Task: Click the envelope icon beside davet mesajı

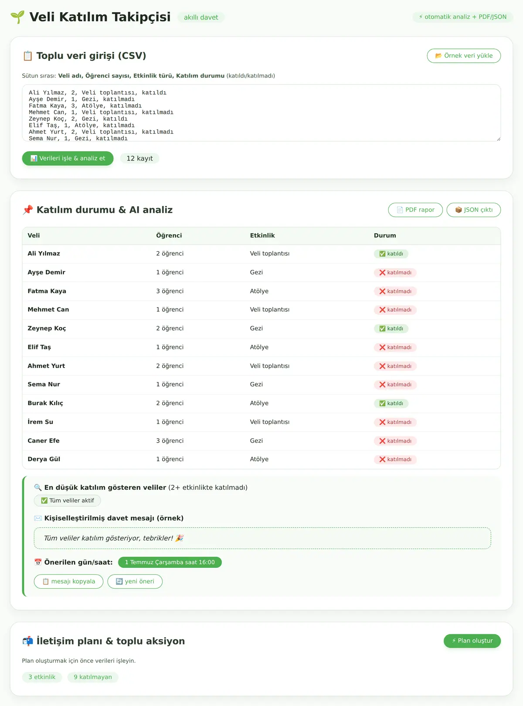Action: (x=38, y=518)
